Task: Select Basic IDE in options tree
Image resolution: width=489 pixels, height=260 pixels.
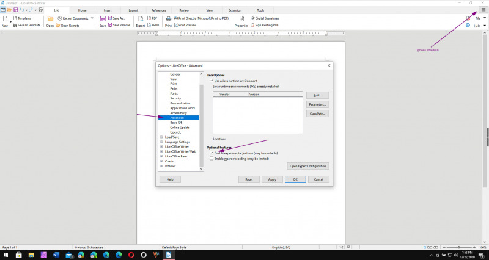Action: pyautogui.click(x=176, y=123)
